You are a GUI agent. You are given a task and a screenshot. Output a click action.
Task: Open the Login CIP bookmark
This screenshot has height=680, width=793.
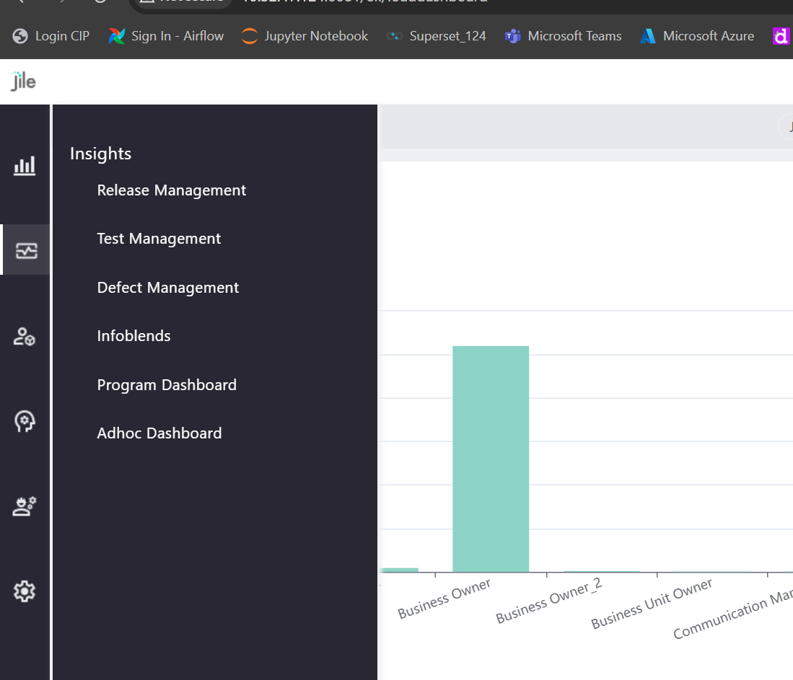pos(51,36)
